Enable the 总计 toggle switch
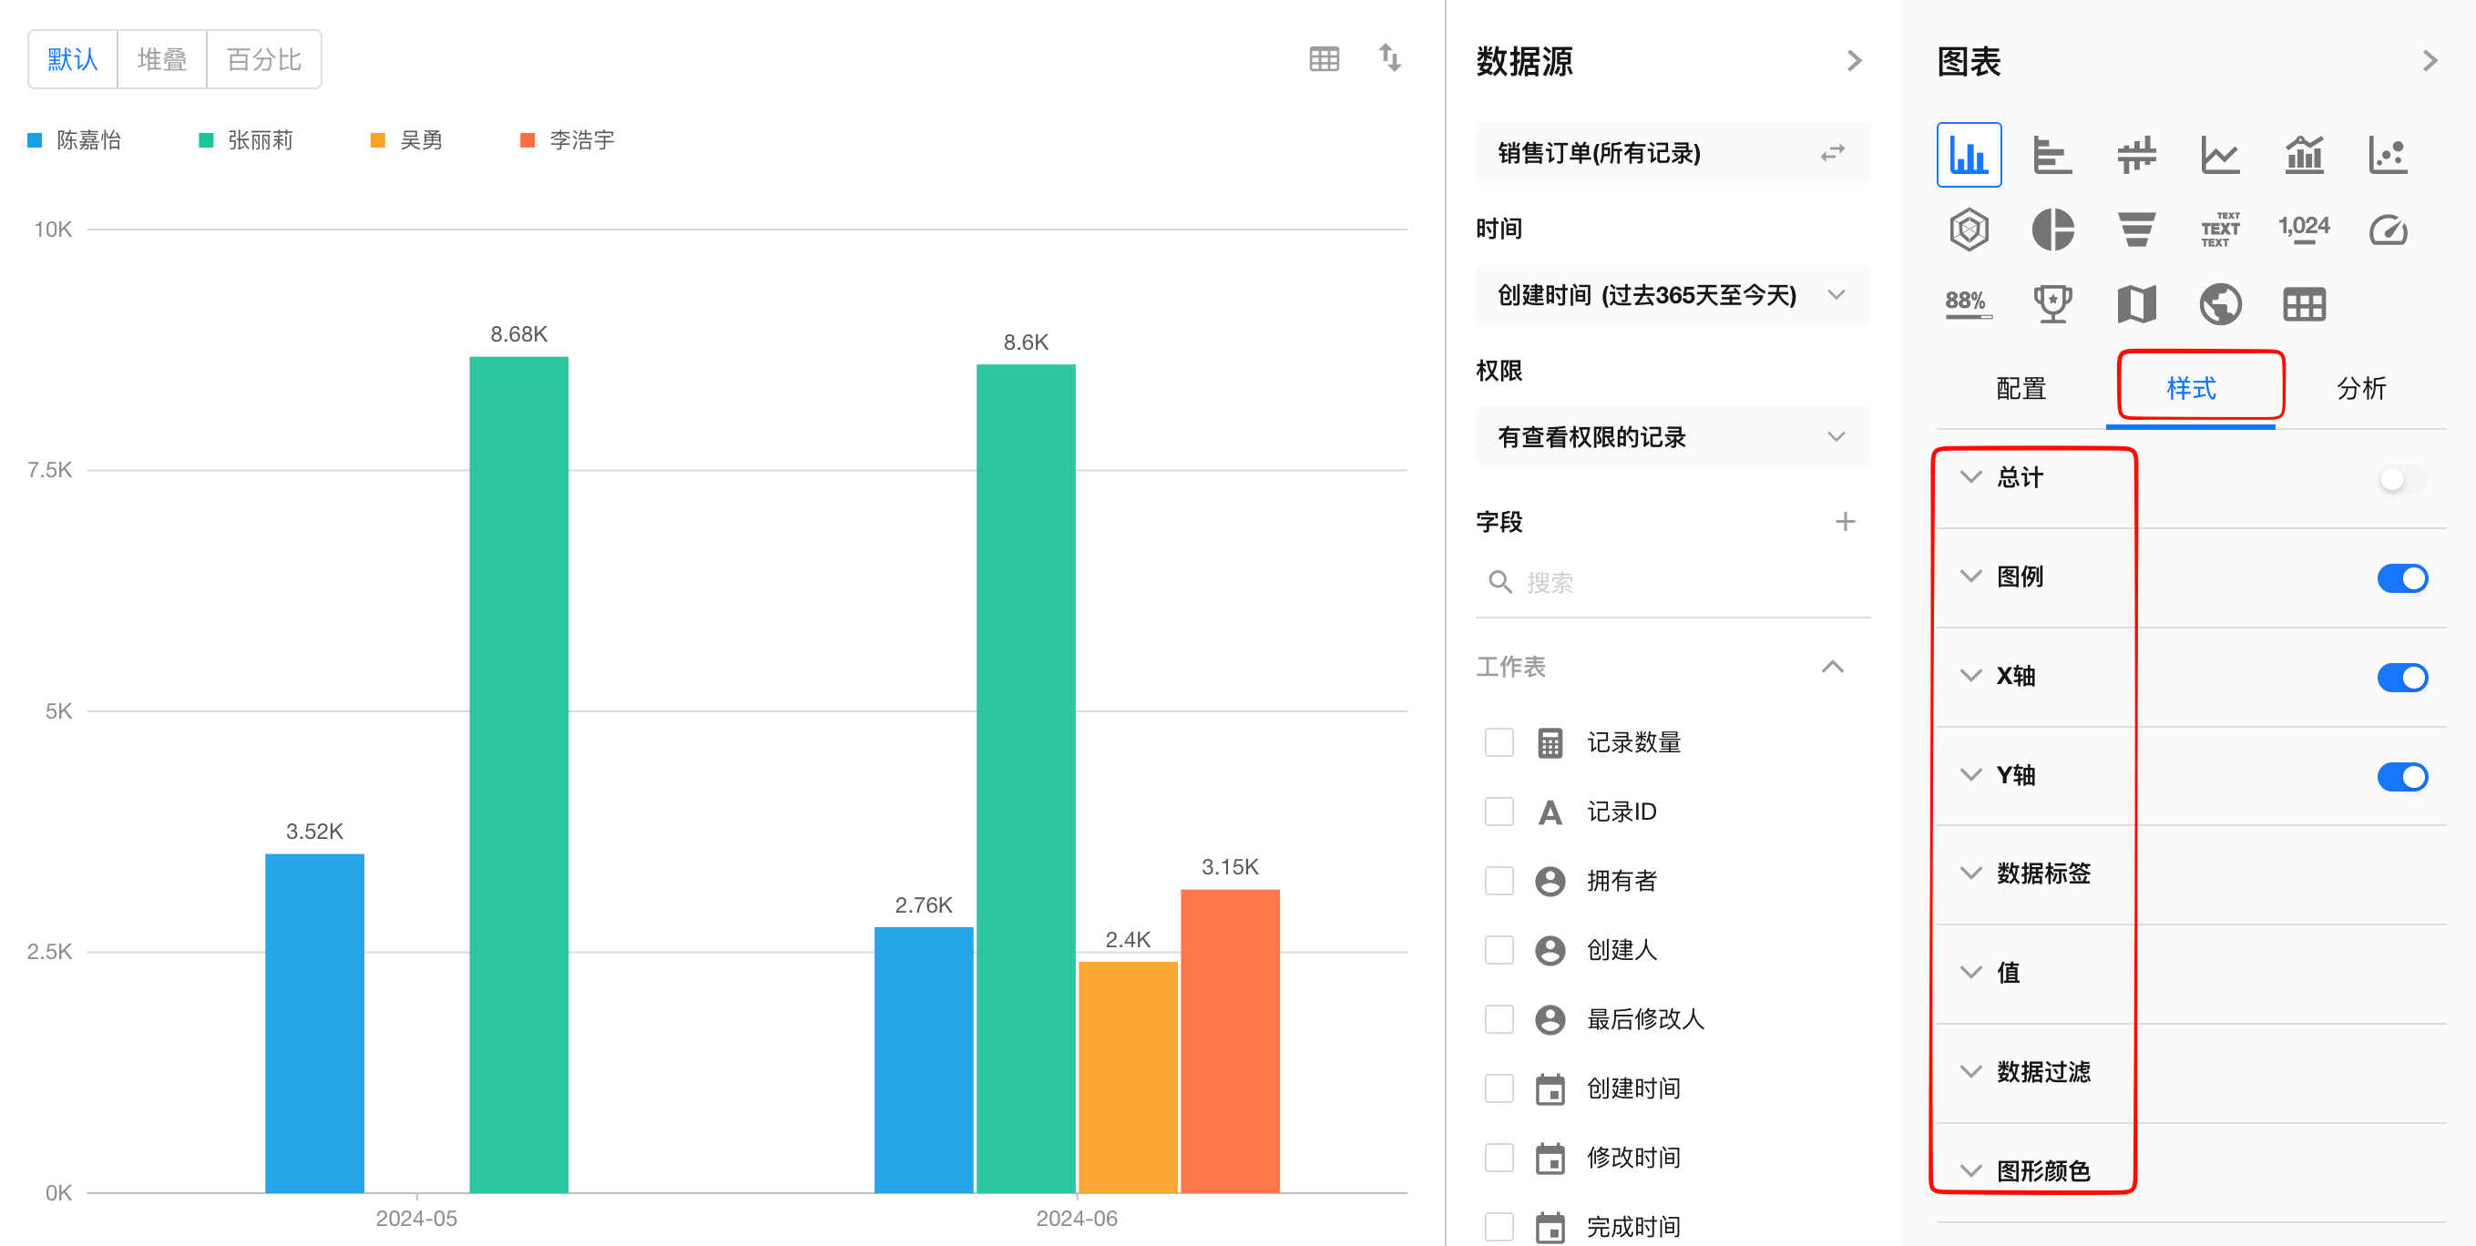 coord(2401,478)
